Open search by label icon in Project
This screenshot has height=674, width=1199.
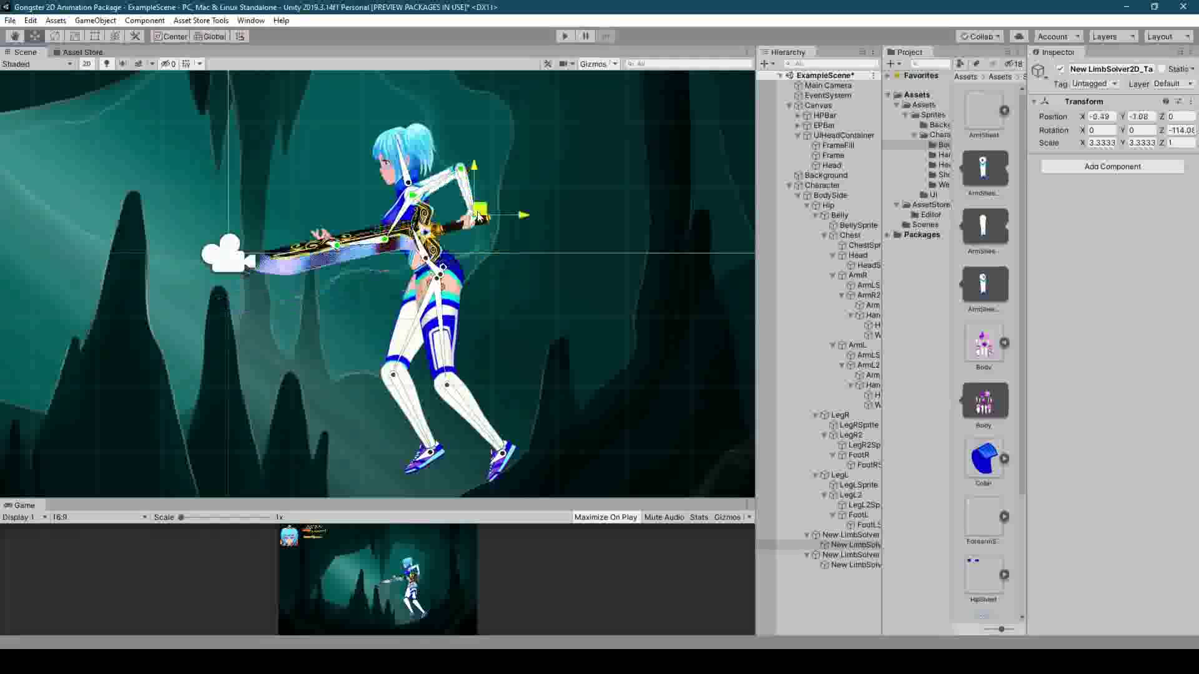[x=976, y=64]
